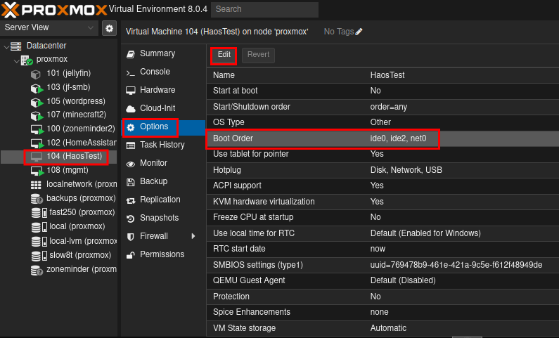Open the Snapshots tab
The width and height of the screenshot is (559, 338).
[164, 218]
